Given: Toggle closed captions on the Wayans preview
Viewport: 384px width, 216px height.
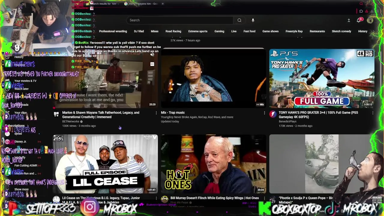Looking at the screenshot, I should point(152,64).
